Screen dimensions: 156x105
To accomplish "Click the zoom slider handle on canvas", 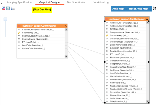I will pyautogui.click(x=5, y=19).
